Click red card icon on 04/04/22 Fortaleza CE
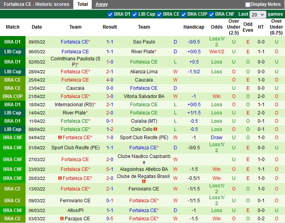Viewport: 285px width, 223px height. tap(60, 138)
